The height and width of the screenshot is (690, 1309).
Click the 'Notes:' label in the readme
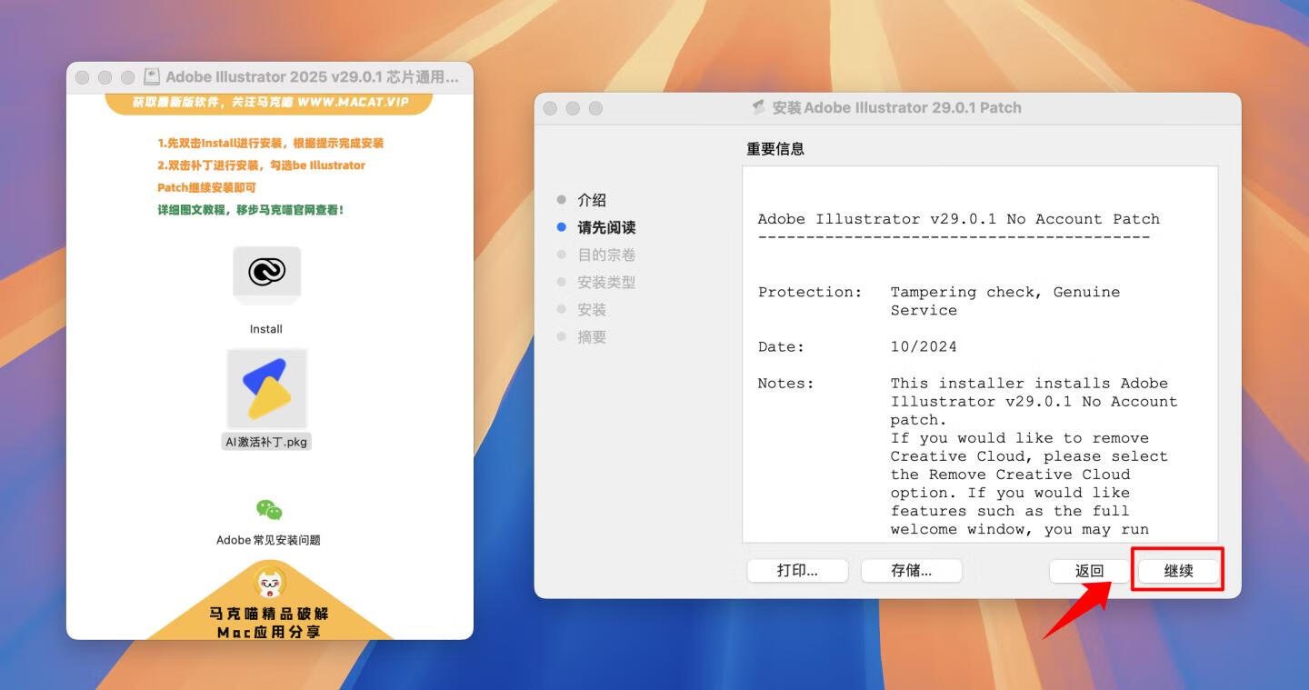[x=786, y=383]
